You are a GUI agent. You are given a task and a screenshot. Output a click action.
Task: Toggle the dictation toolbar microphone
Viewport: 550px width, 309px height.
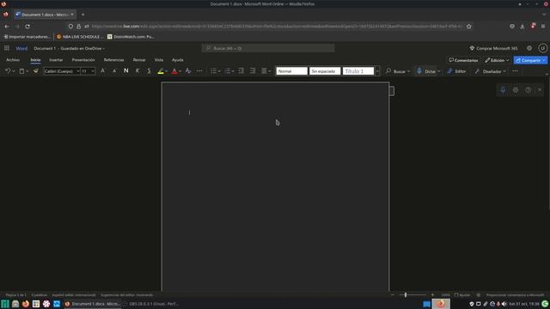(503, 90)
